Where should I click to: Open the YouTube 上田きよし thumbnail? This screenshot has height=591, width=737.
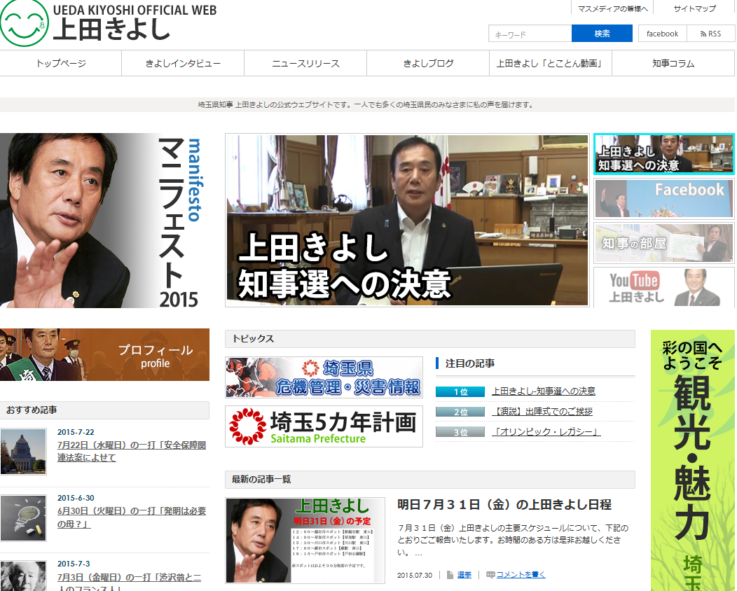(x=663, y=287)
